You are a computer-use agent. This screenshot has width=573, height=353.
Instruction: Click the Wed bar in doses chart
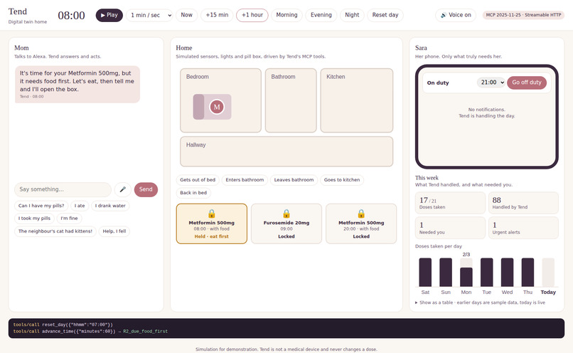507,272
